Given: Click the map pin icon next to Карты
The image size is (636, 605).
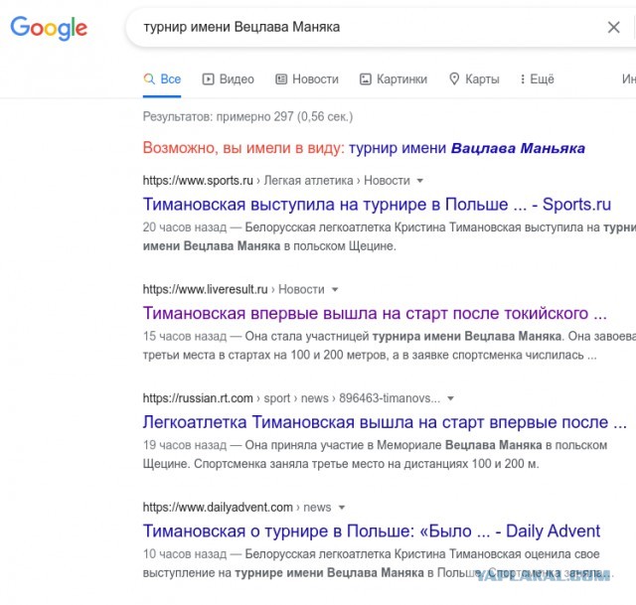Looking at the screenshot, I should [x=454, y=78].
